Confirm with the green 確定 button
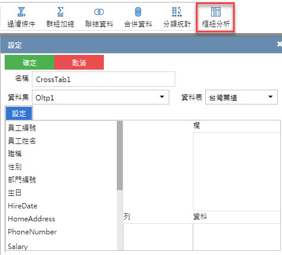282x255 pixels. pos(29,63)
